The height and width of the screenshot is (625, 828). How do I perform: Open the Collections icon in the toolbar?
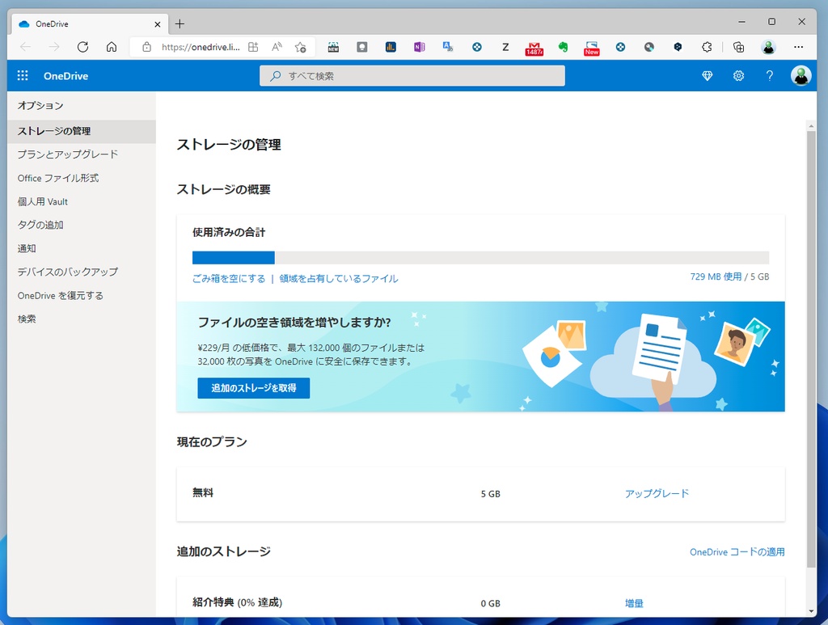[739, 47]
